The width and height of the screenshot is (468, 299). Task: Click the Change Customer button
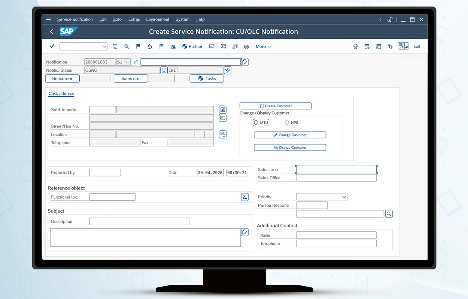[290, 135]
